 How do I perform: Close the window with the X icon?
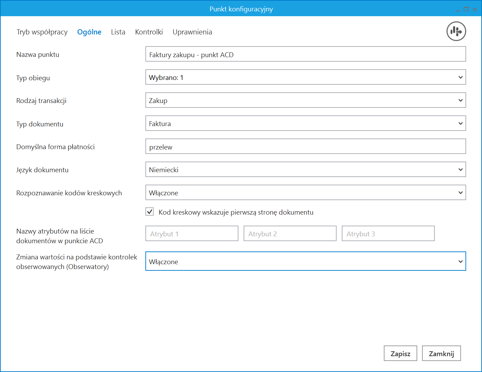475,9
